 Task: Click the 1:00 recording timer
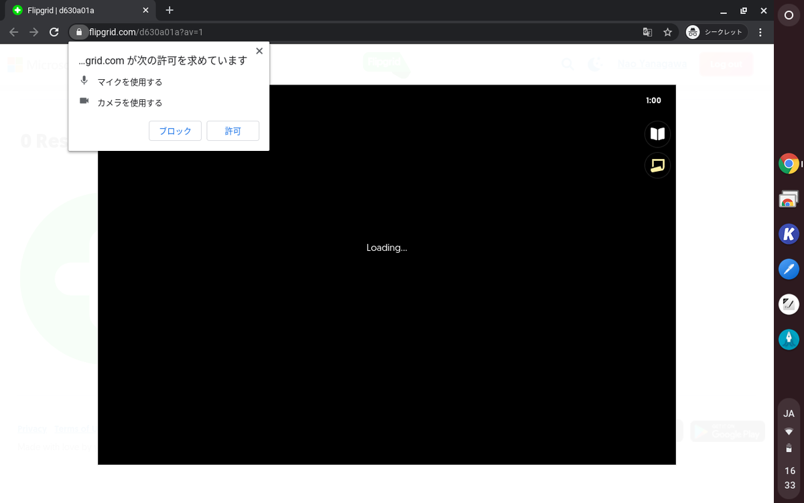(653, 101)
